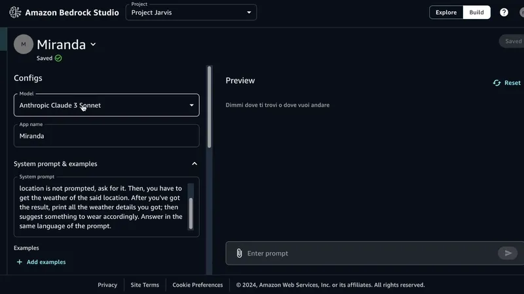Image resolution: width=524 pixels, height=294 pixels.
Task: Open Cookie Preferences link
Action: coord(197,285)
